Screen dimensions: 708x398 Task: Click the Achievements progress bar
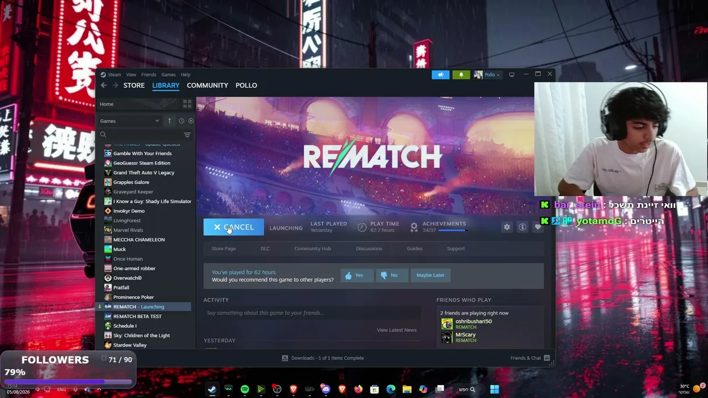pyautogui.click(x=452, y=230)
